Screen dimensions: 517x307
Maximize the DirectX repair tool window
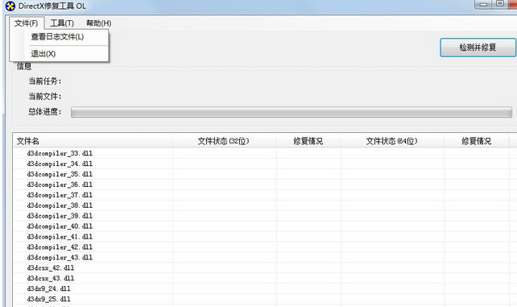(500, 4)
